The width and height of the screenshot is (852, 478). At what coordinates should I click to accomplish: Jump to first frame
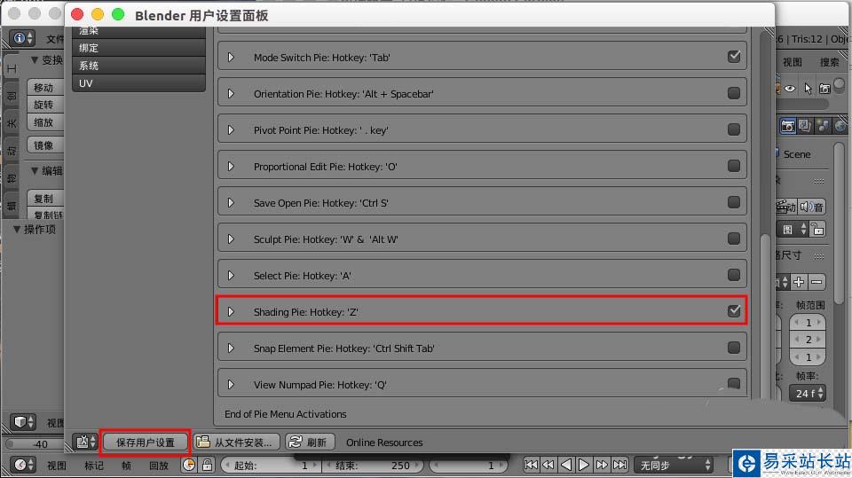pyautogui.click(x=531, y=465)
